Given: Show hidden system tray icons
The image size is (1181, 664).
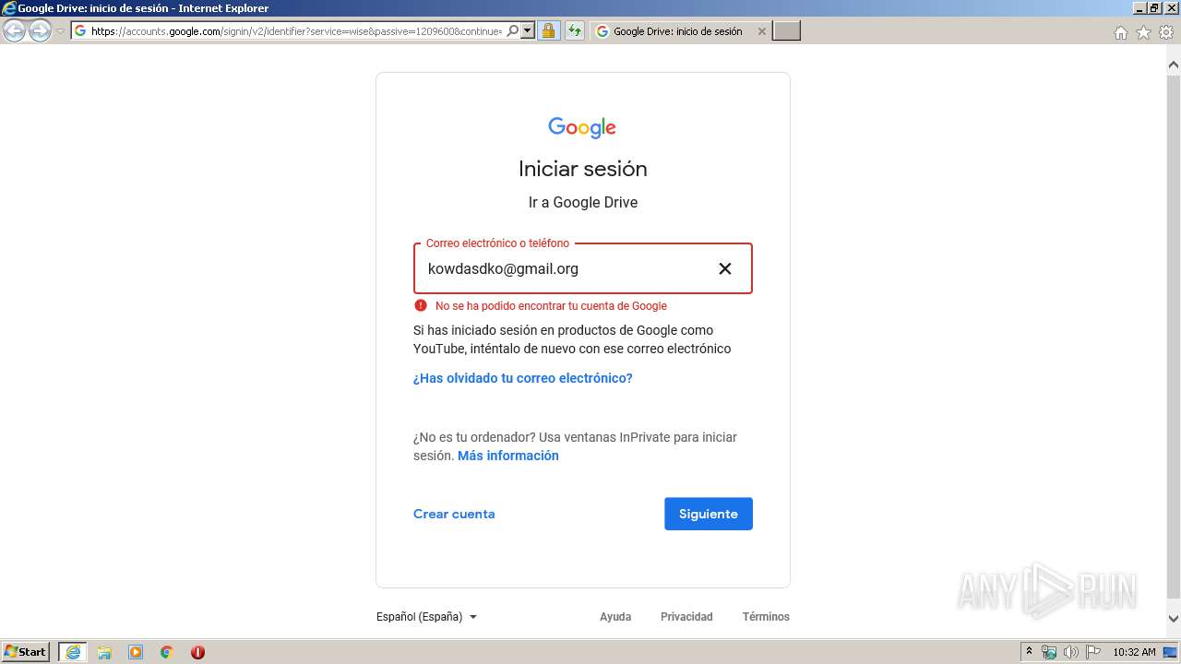Looking at the screenshot, I should click(1030, 652).
